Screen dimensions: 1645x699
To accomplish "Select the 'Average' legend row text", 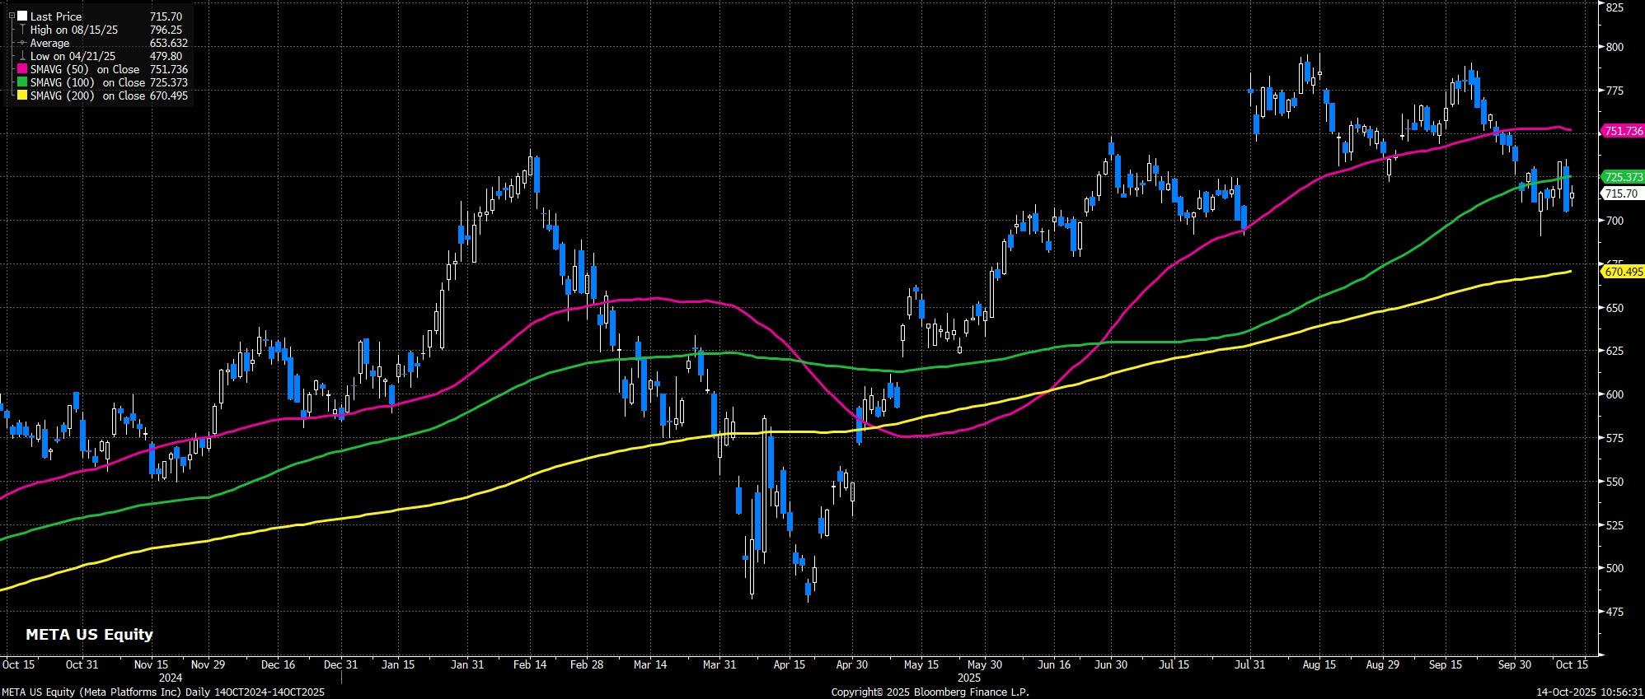I will [49, 43].
